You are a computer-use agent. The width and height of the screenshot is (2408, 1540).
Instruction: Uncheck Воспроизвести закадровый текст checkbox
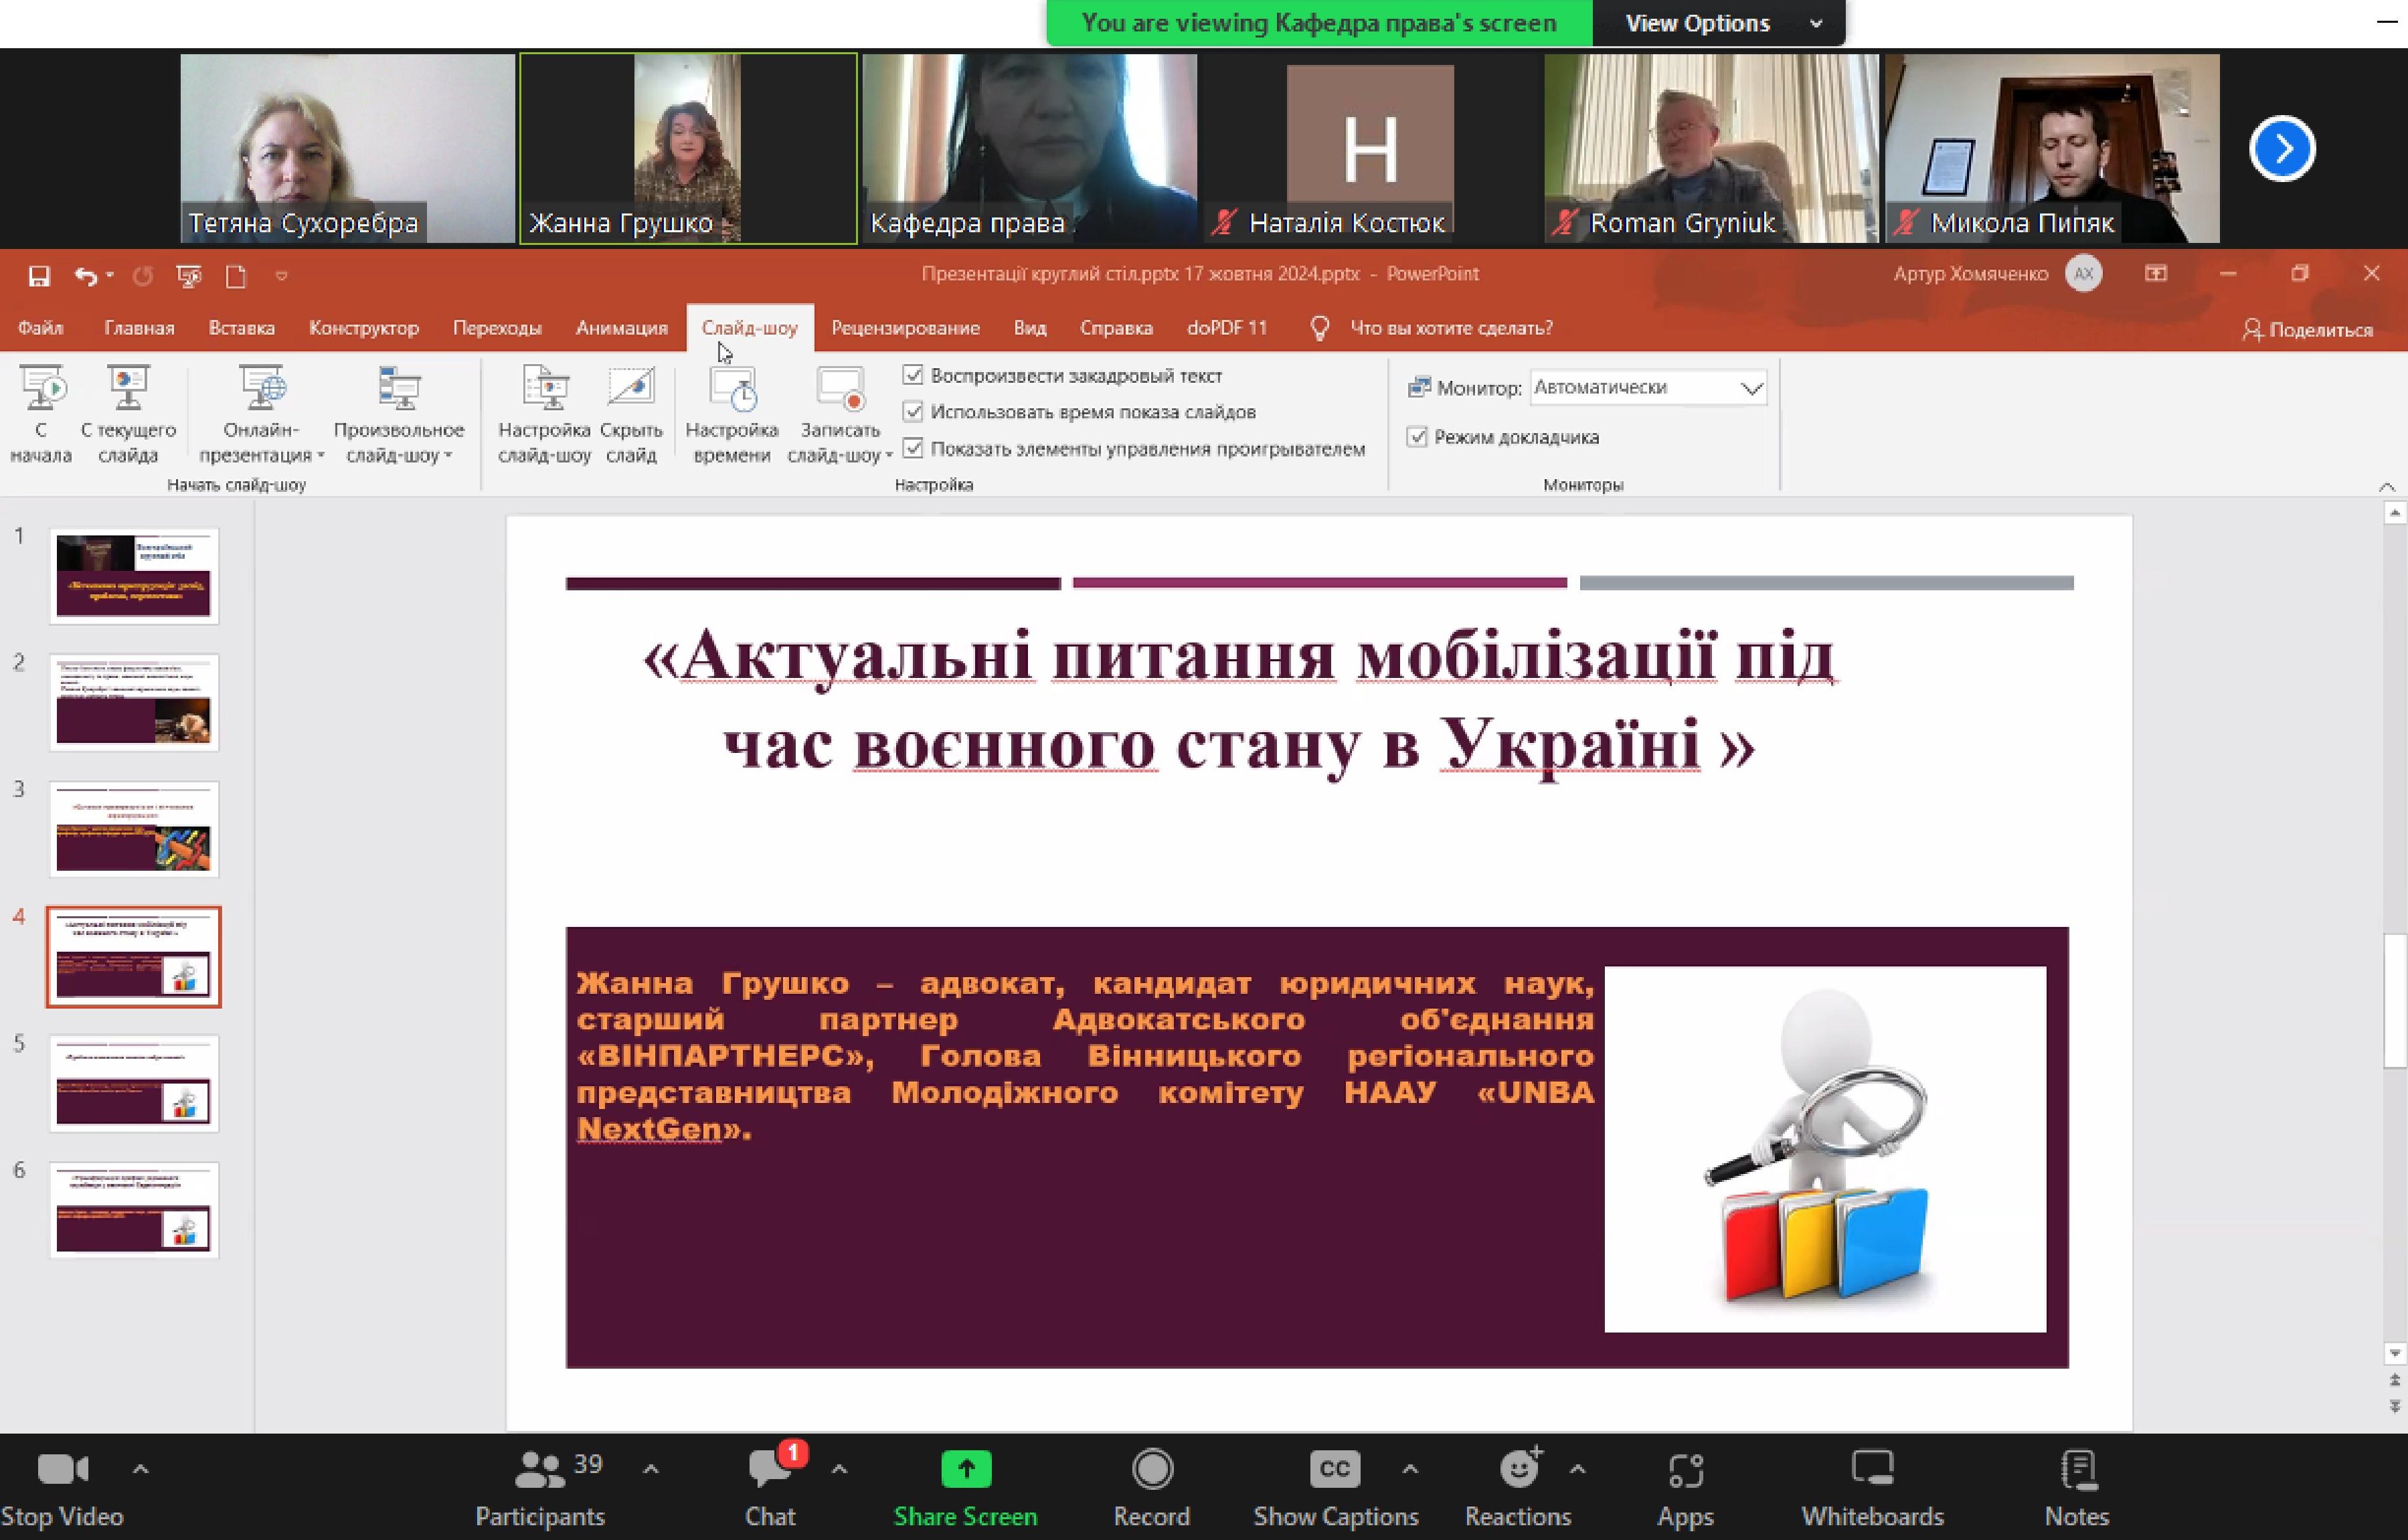(x=912, y=375)
